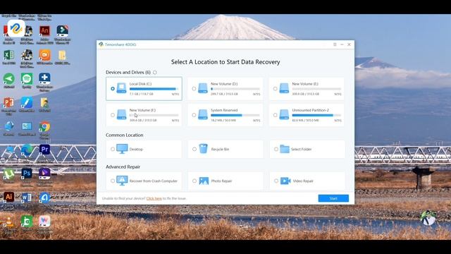
Task: Click the Desktop monitor icon
Action: (x=122, y=149)
